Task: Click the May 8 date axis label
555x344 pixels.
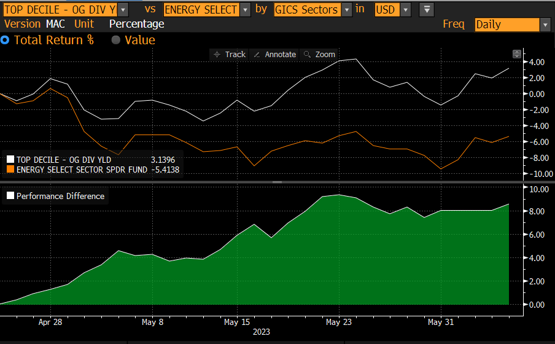Action: [x=152, y=322]
